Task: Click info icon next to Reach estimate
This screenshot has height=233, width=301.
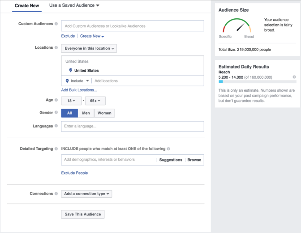Action: tap(294, 77)
